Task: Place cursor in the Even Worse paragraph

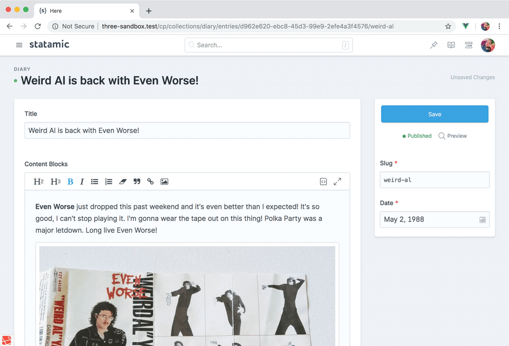Action: tap(179, 218)
